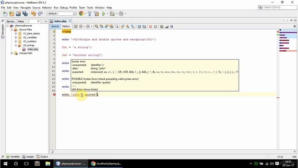Viewport: 298px width, 168px height.
Task: Open the File menu
Action: [x=3, y=7]
